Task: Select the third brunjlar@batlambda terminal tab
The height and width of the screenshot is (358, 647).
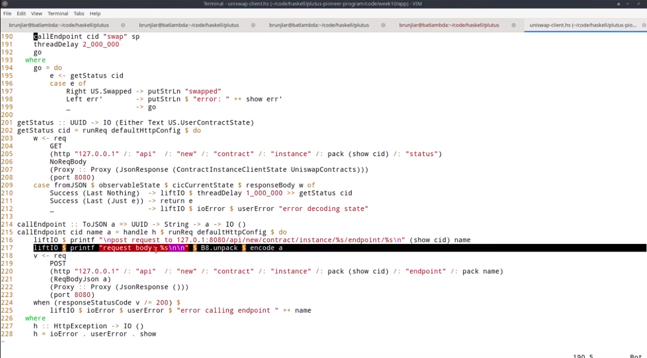Action: pos(319,25)
